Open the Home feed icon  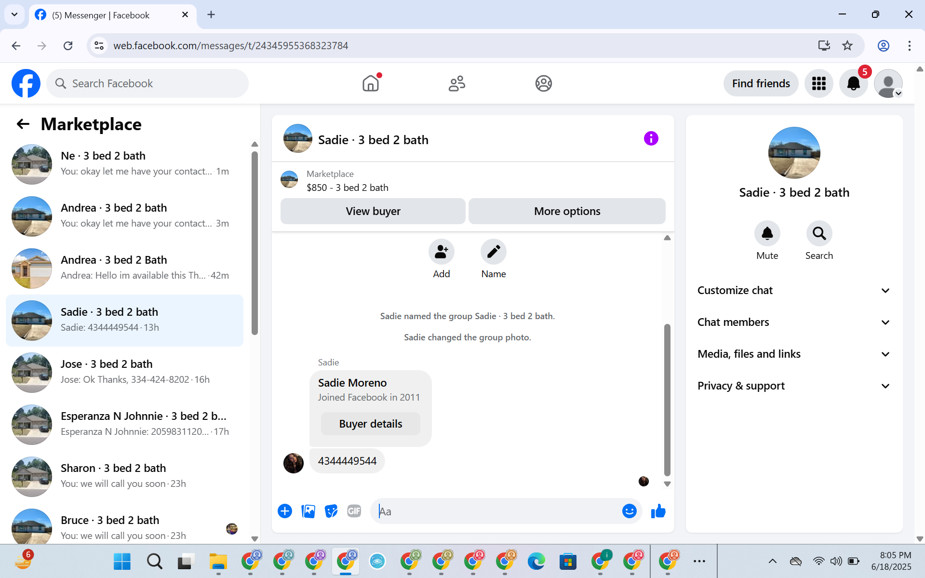(x=371, y=83)
